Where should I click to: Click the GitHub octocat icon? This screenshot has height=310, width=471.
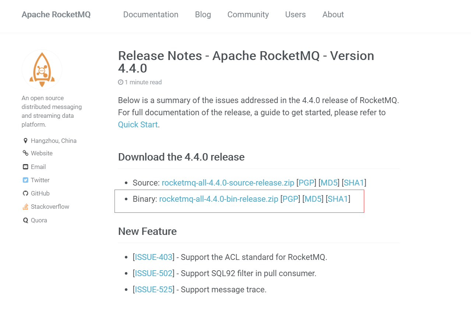(x=25, y=193)
